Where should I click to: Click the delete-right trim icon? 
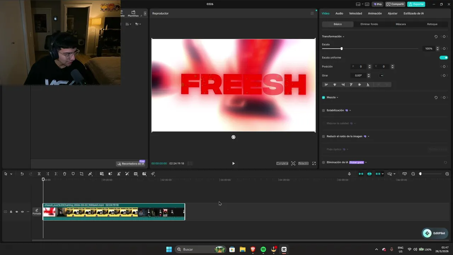pos(56,174)
